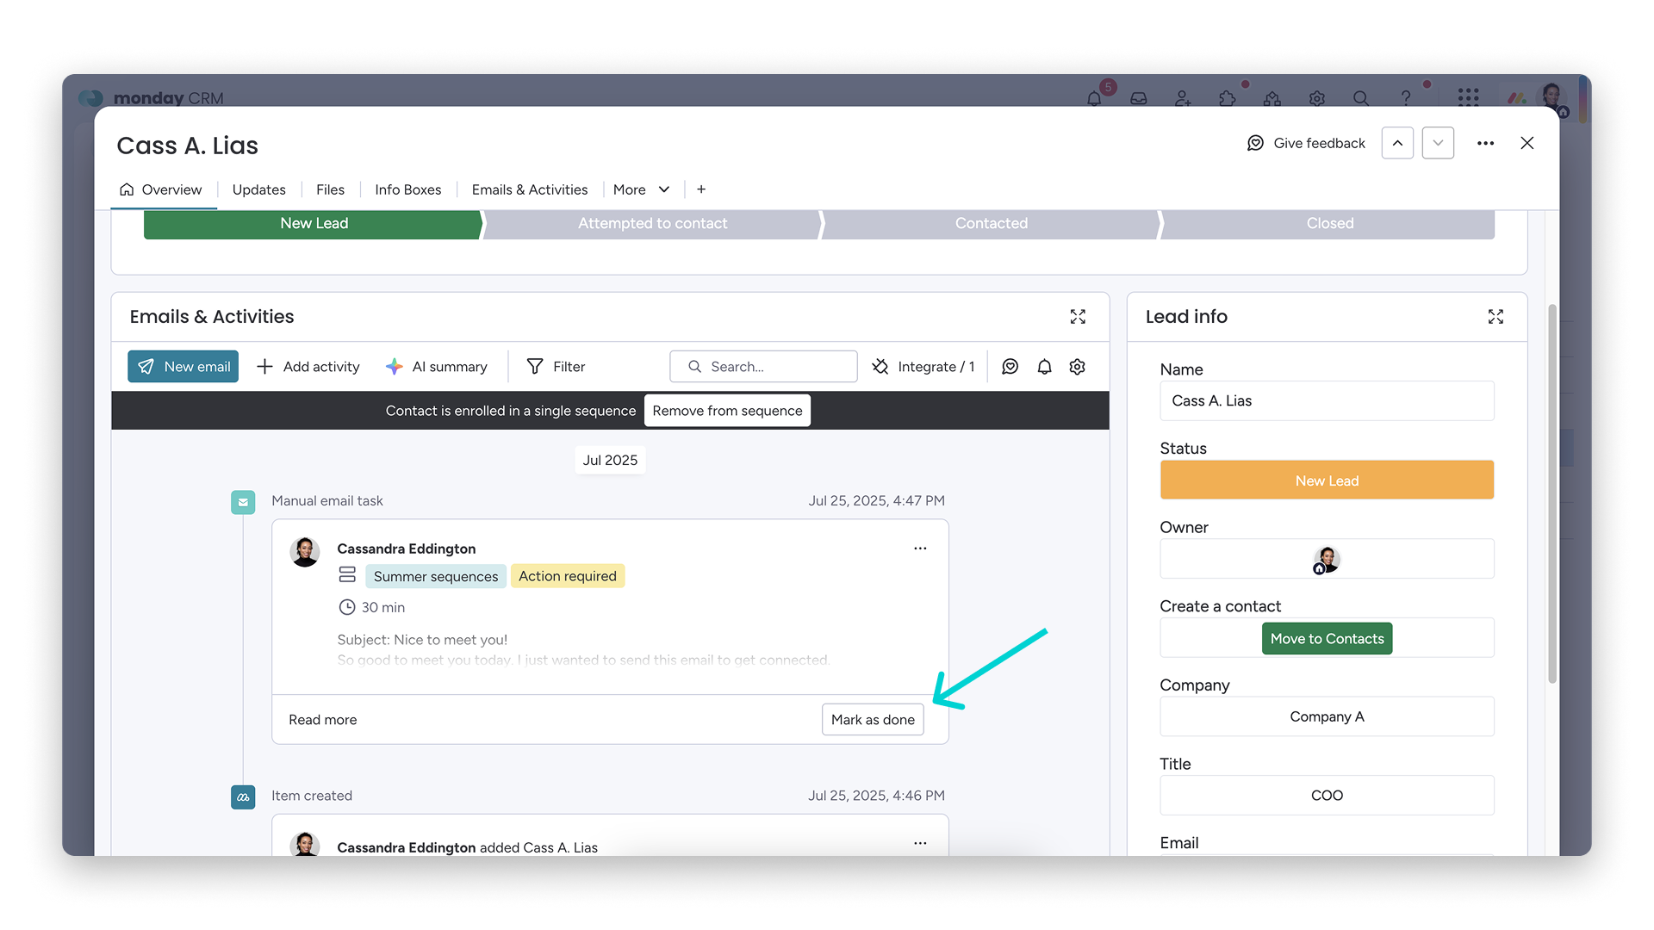The height and width of the screenshot is (930, 1654).
Task: Click the user profile avatar in top bar
Action: pyautogui.click(x=1553, y=97)
